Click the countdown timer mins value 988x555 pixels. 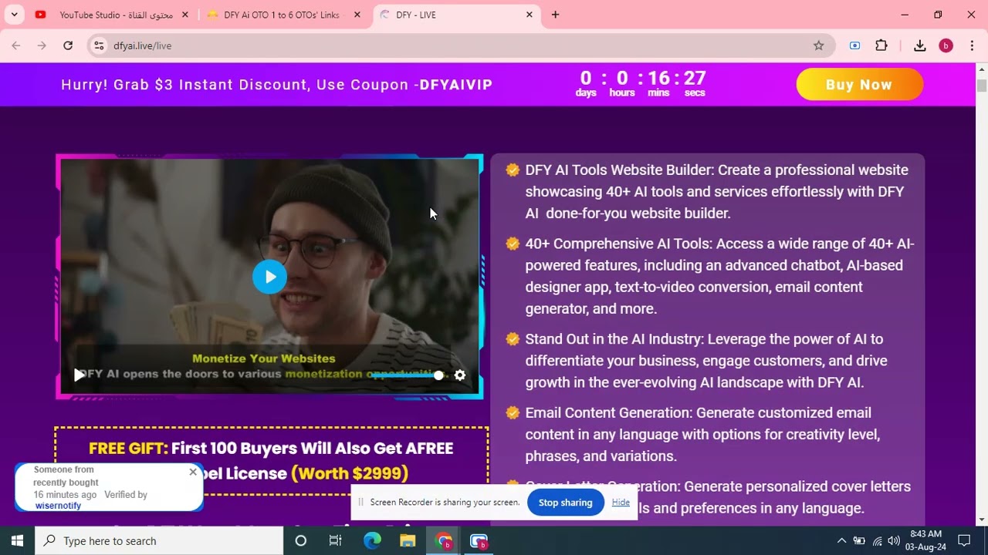pyautogui.click(x=658, y=78)
